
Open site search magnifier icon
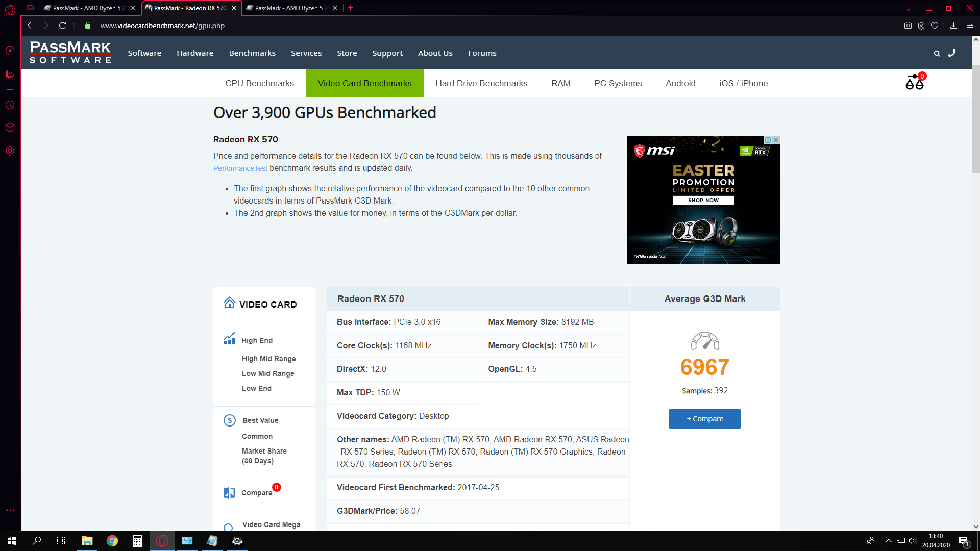(x=937, y=53)
